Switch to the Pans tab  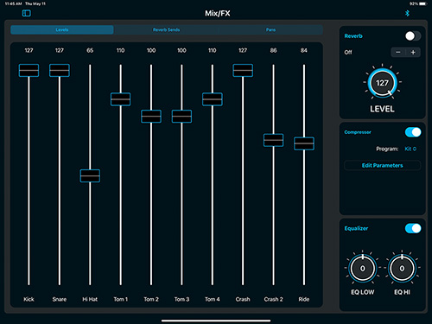(x=270, y=29)
